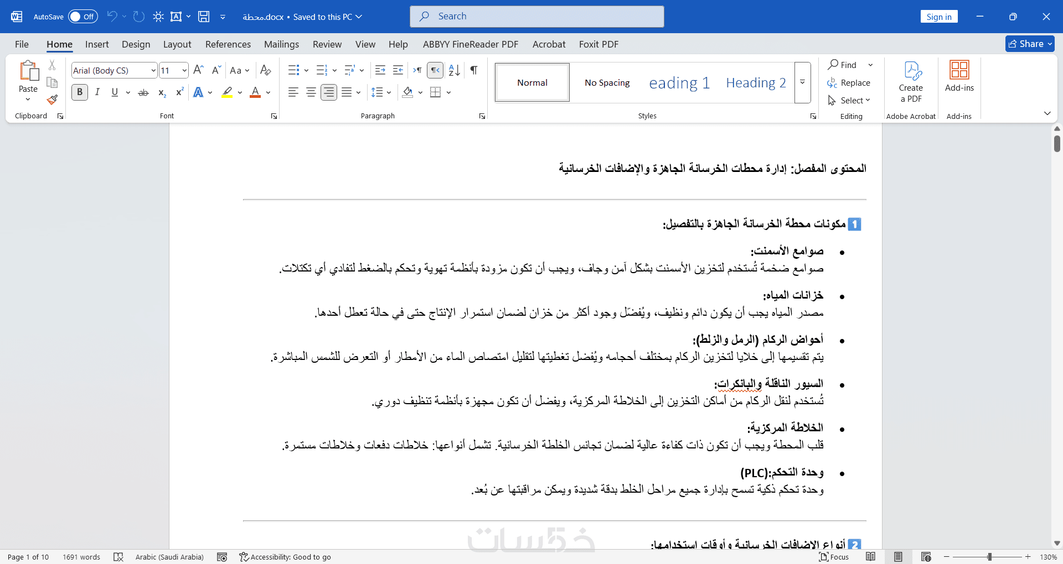Open the Borders dropdown arrow
Screen dimensions: 1063x564
point(448,92)
